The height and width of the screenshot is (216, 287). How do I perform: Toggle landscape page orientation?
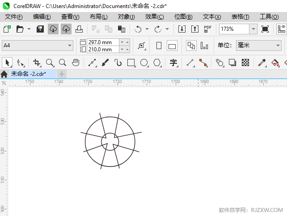click(x=172, y=46)
